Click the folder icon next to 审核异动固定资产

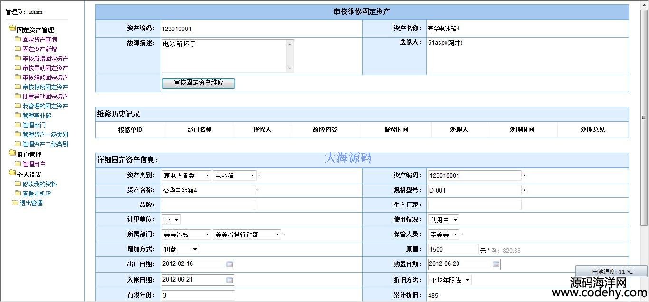pos(18,68)
